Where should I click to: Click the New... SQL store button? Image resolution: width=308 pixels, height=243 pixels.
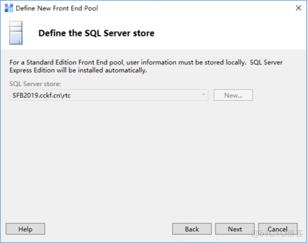(x=233, y=95)
